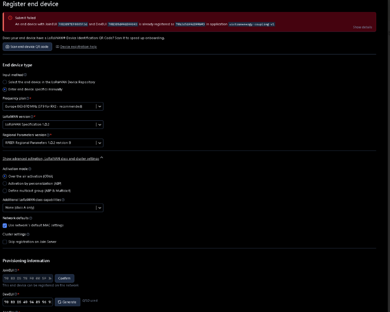Viewport: 390px width, 312px height.
Task: Click the Input method help icon
Action: point(25,75)
